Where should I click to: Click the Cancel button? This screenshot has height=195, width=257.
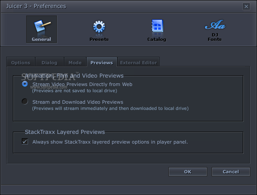click(x=231, y=172)
